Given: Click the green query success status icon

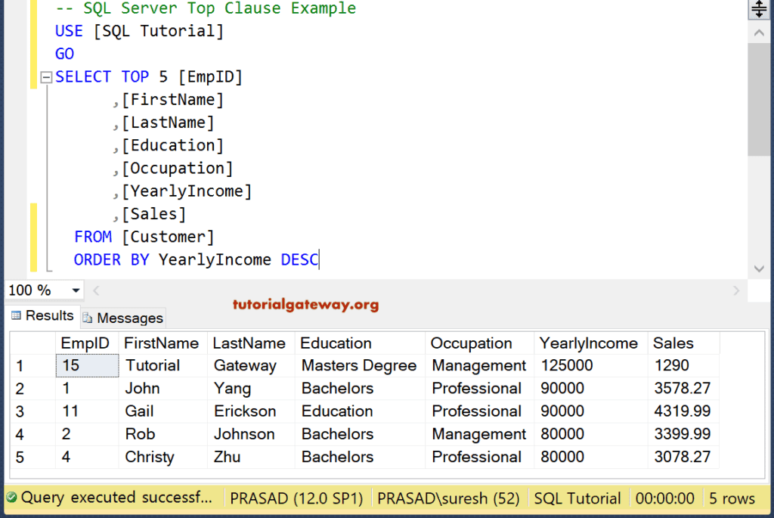Looking at the screenshot, I should (x=11, y=498).
